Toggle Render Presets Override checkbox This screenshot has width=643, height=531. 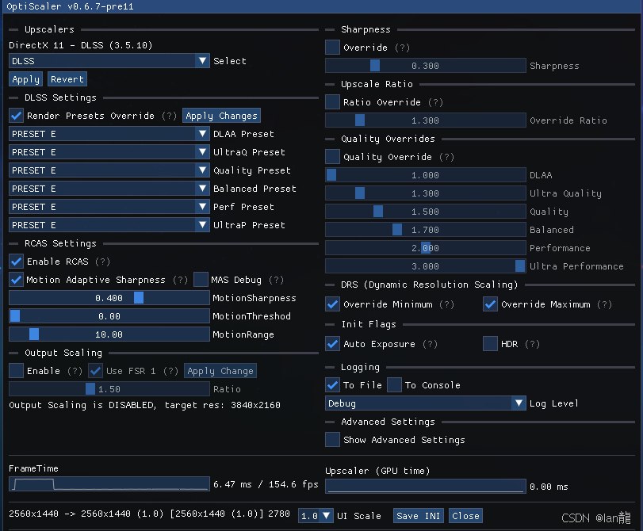16,116
